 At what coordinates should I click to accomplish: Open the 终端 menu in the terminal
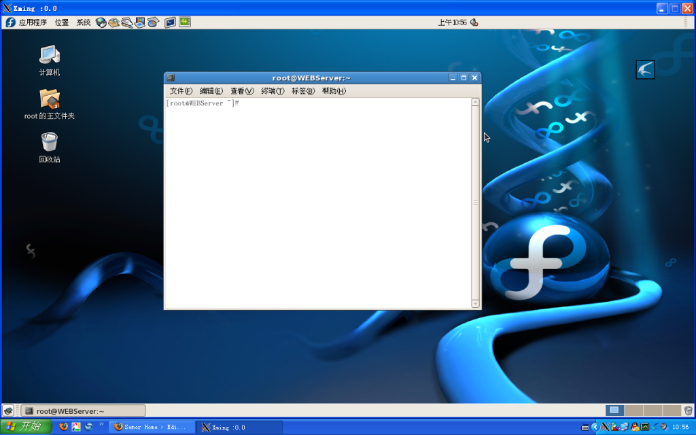pos(271,90)
